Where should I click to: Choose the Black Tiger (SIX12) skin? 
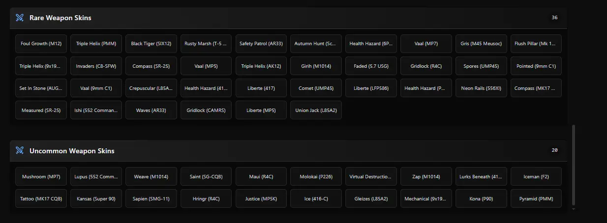coord(151,44)
